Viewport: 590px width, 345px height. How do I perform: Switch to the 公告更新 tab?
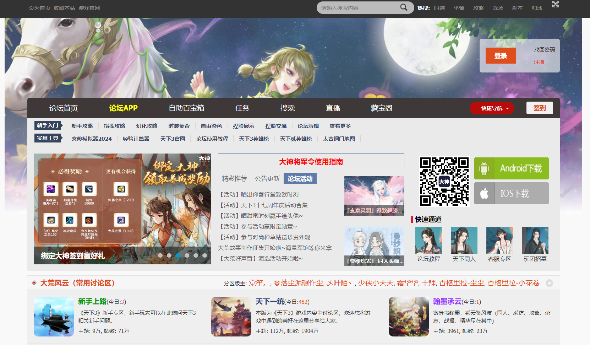[267, 179]
